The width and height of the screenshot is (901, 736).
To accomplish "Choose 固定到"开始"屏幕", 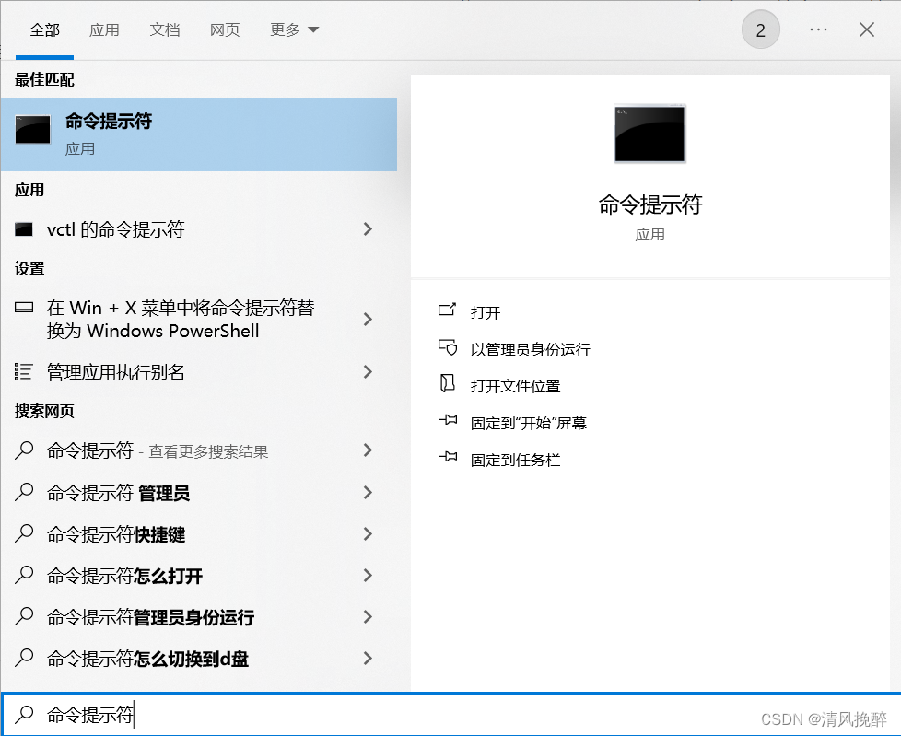I will 528,423.
